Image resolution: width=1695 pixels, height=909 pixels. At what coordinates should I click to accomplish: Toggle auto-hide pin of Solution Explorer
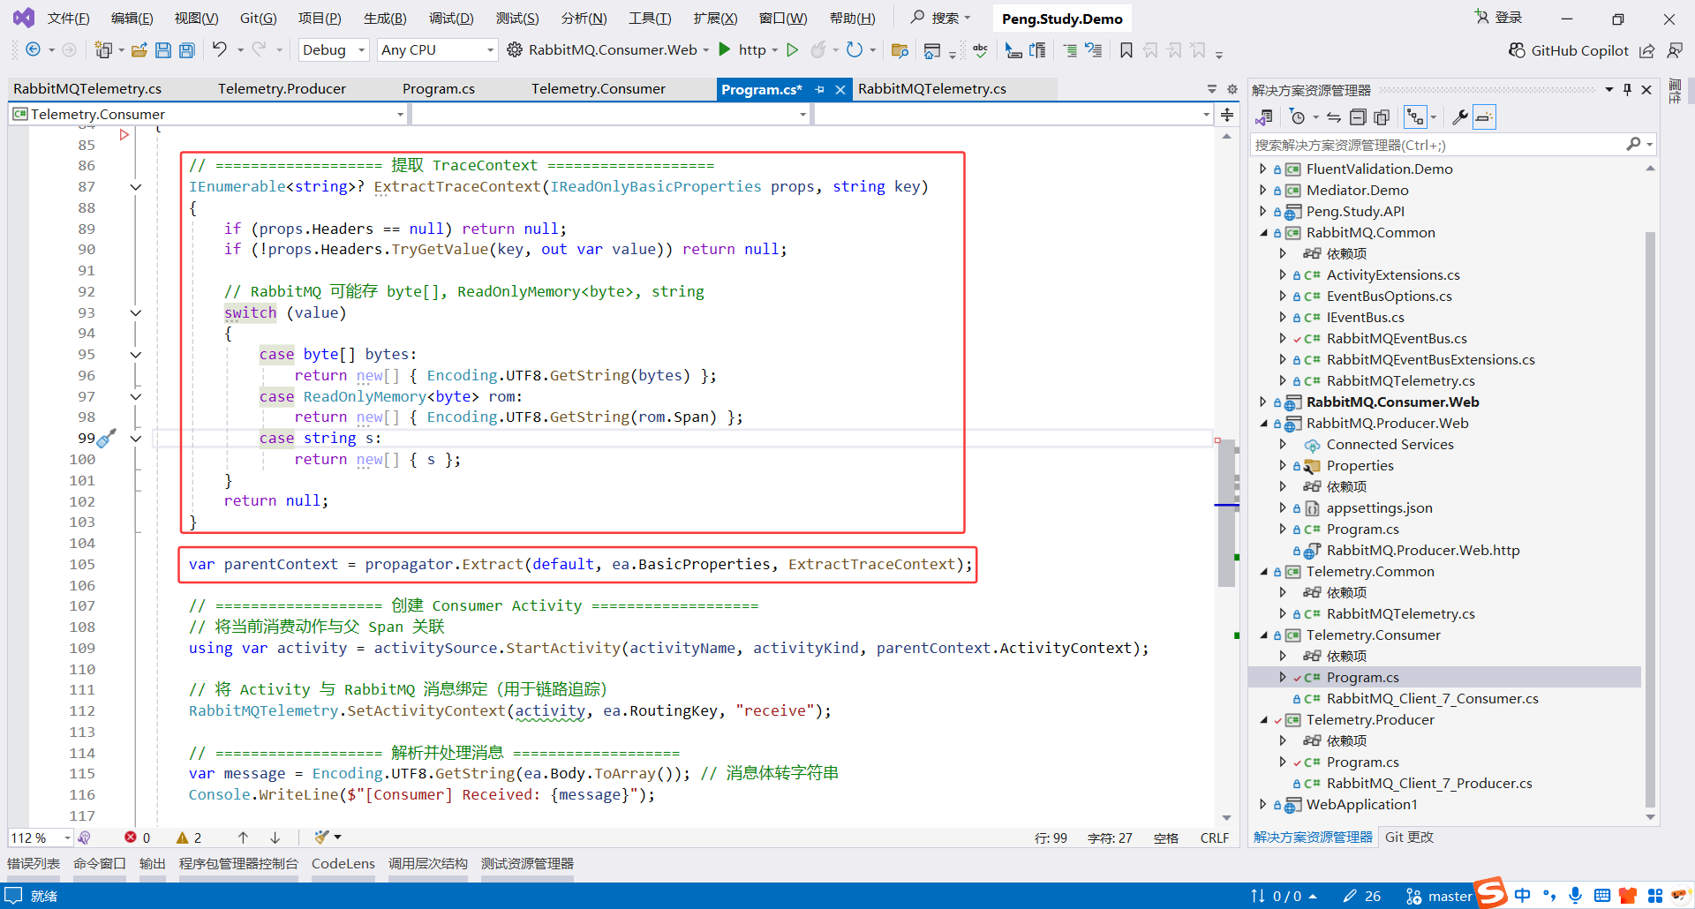[1627, 89]
